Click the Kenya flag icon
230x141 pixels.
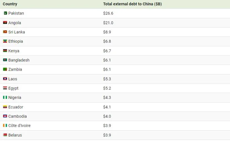click(x=5, y=51)
